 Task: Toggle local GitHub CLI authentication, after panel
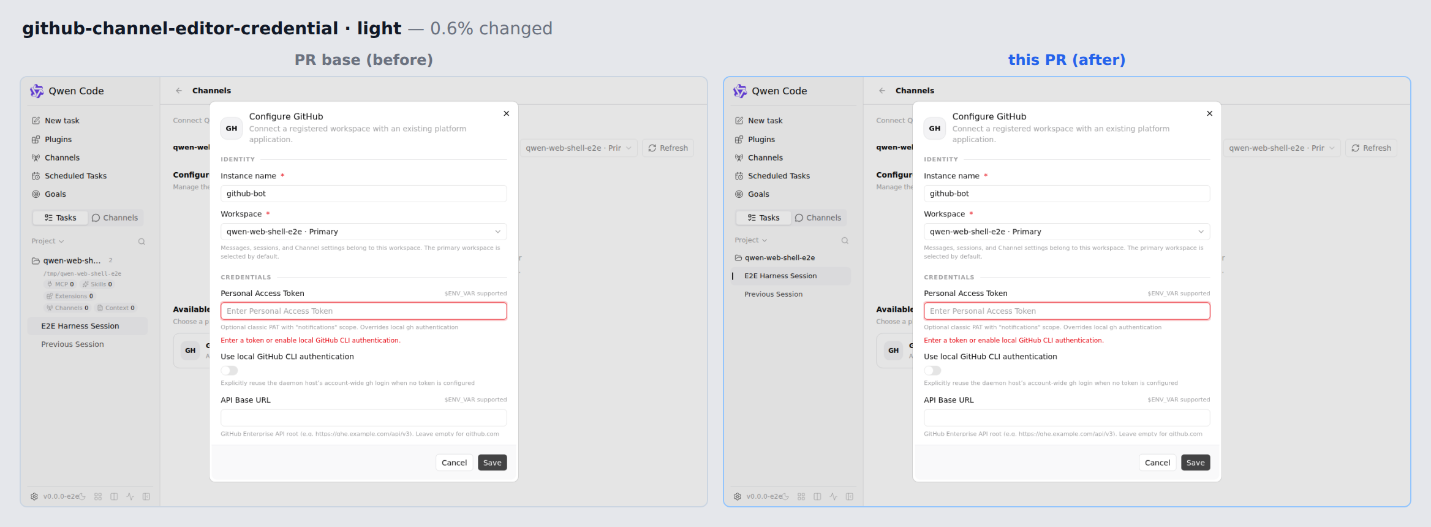pyautogui.click(x=932, y=370)
